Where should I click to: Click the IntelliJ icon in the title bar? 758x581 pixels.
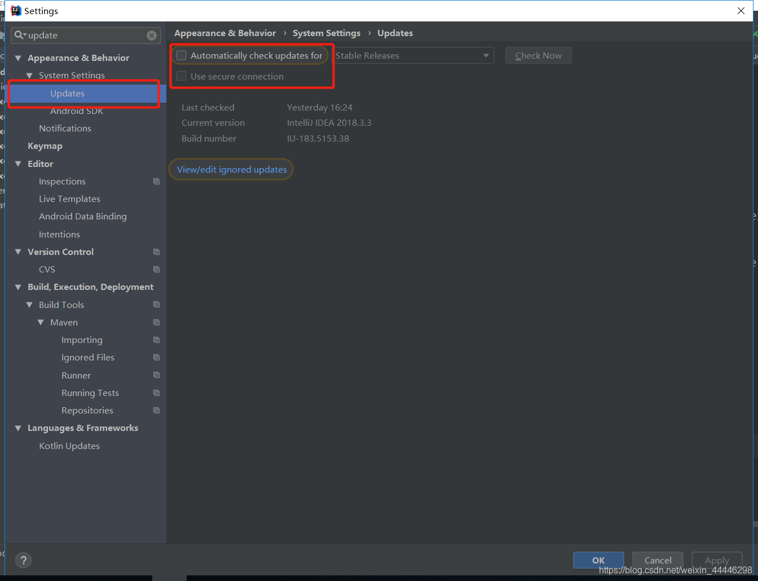point(16,11)
